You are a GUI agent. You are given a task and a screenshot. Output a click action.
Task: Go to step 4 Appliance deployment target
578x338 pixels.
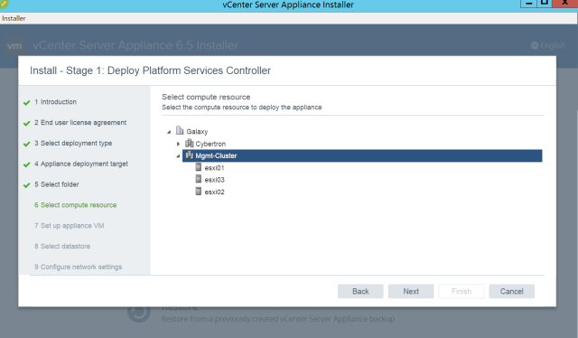click(81, 164)
